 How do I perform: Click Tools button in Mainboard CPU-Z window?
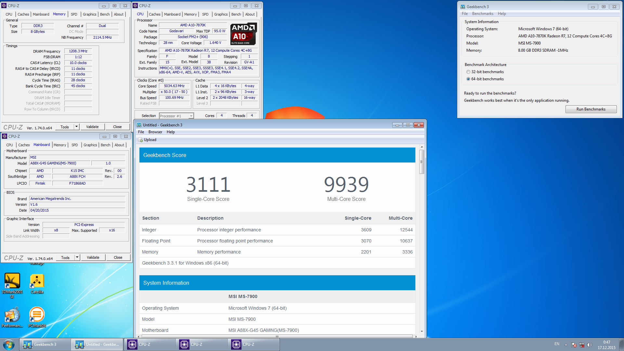[65, 257]
